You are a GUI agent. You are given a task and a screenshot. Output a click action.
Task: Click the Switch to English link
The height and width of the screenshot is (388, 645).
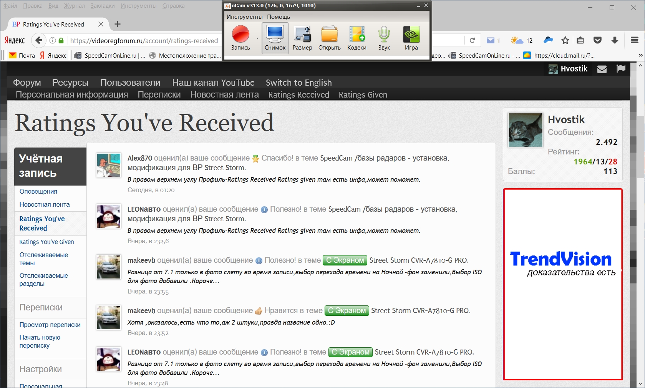[x=298, y=83]
